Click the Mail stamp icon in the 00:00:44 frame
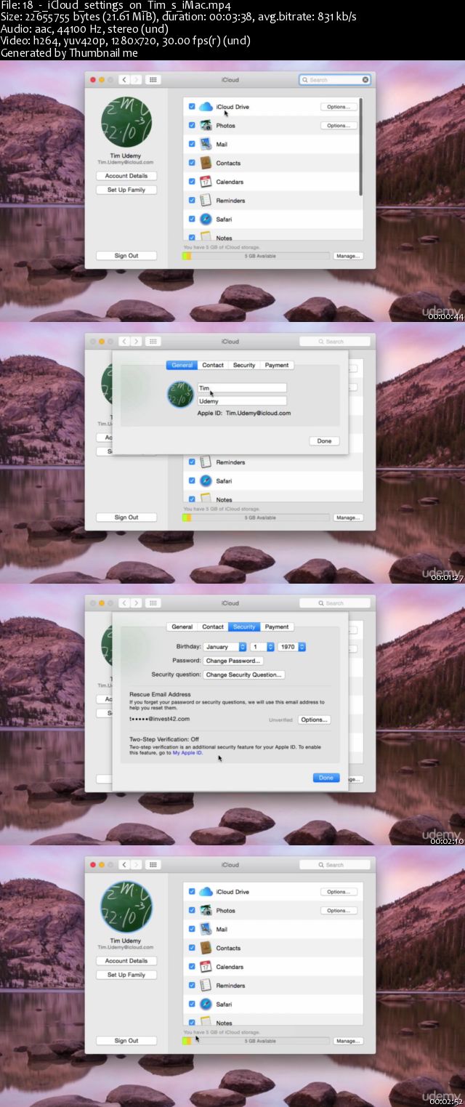465x1107 pixels. click(206, 144)
